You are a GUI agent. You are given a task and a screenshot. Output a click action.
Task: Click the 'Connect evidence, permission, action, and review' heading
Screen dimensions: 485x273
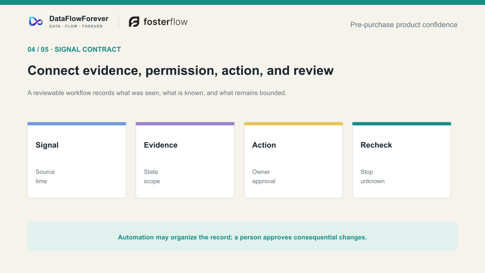(x=181, y=70)
